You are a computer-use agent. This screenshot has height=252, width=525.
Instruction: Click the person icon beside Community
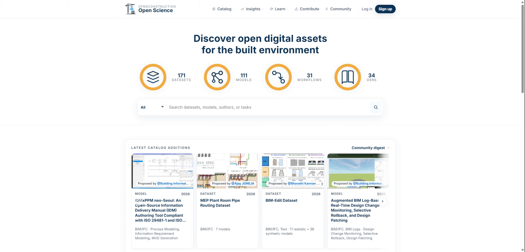point(327,9)
